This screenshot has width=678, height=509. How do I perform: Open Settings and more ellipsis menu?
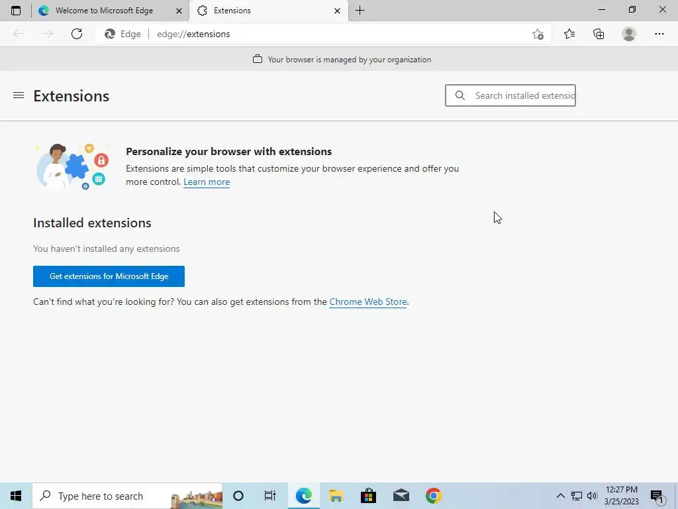coord(659,34)
